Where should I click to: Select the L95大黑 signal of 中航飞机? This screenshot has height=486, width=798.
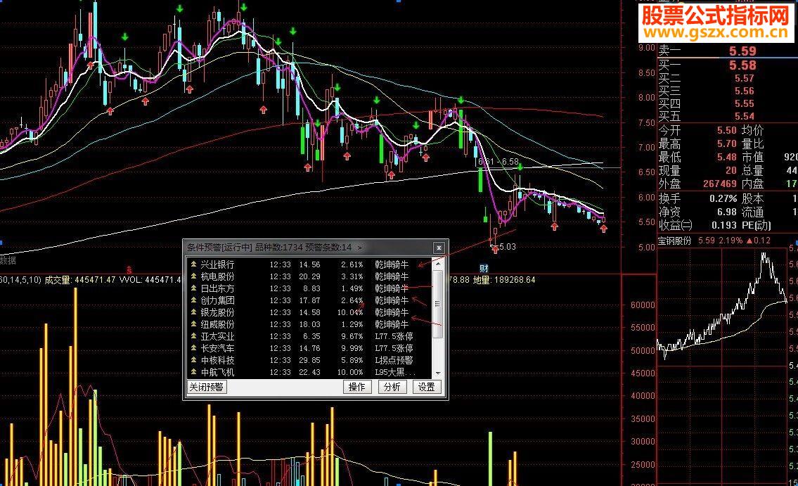point(395,372)
